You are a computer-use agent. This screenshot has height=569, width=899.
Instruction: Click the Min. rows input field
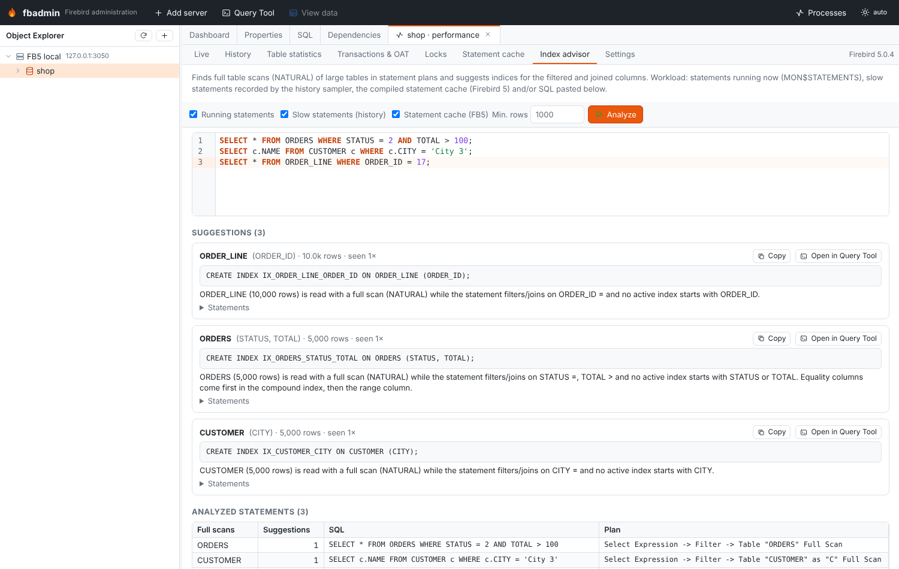557,114
